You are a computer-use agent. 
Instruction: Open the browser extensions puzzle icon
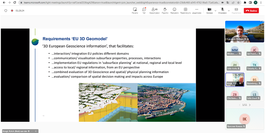[x=245, y=3]
